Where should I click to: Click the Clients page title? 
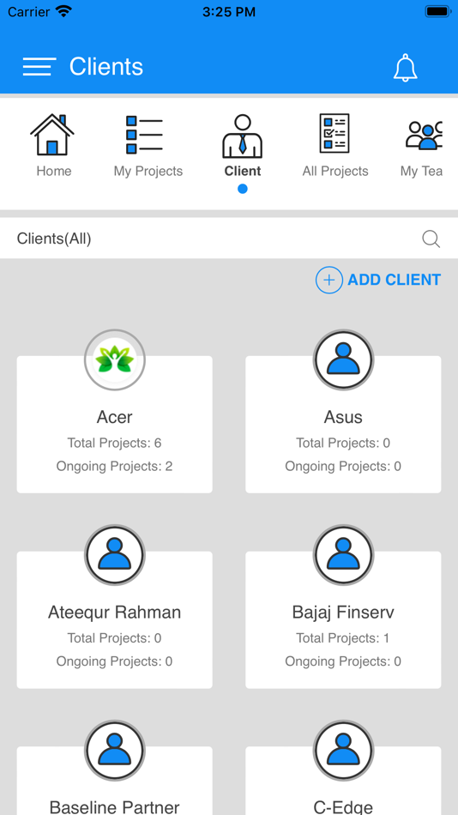coord(106,67)
